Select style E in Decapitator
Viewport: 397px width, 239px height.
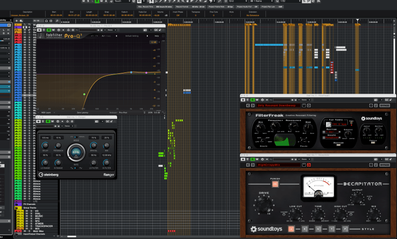click(304, 229)
